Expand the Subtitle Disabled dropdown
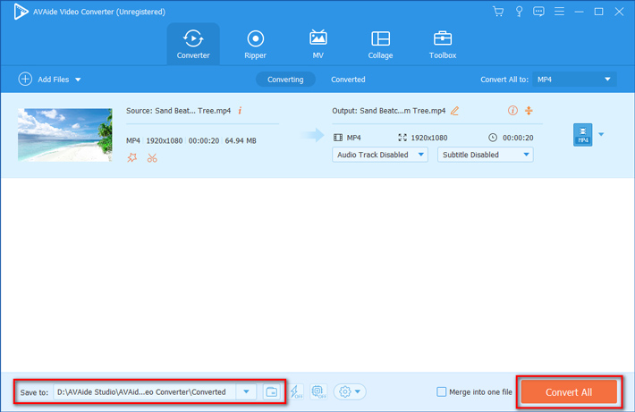 tap(485, 155)
